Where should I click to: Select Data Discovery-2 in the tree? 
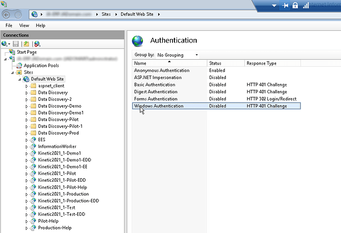pyautogui.click(x=55, y=99)
